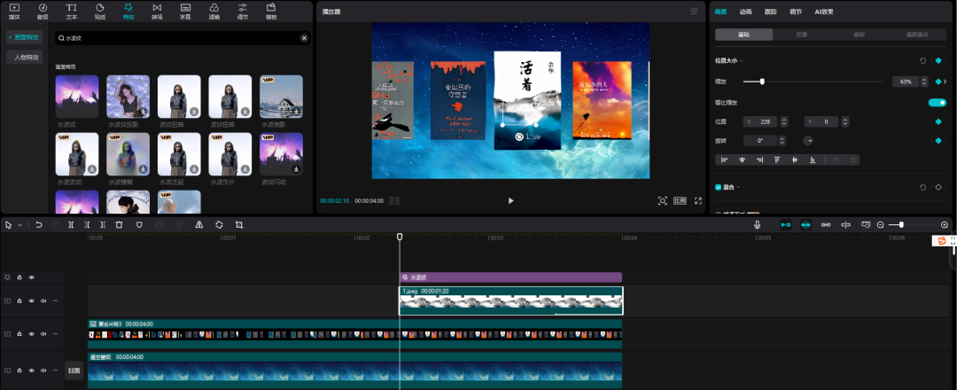Select the 人物特效 category
This screenshot has width=957, height=390.
(x=25, y=58)
